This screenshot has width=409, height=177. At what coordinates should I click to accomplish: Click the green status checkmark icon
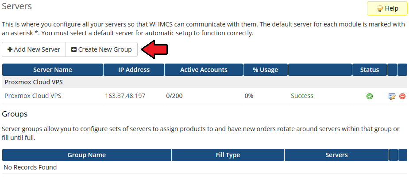(369, 96)
